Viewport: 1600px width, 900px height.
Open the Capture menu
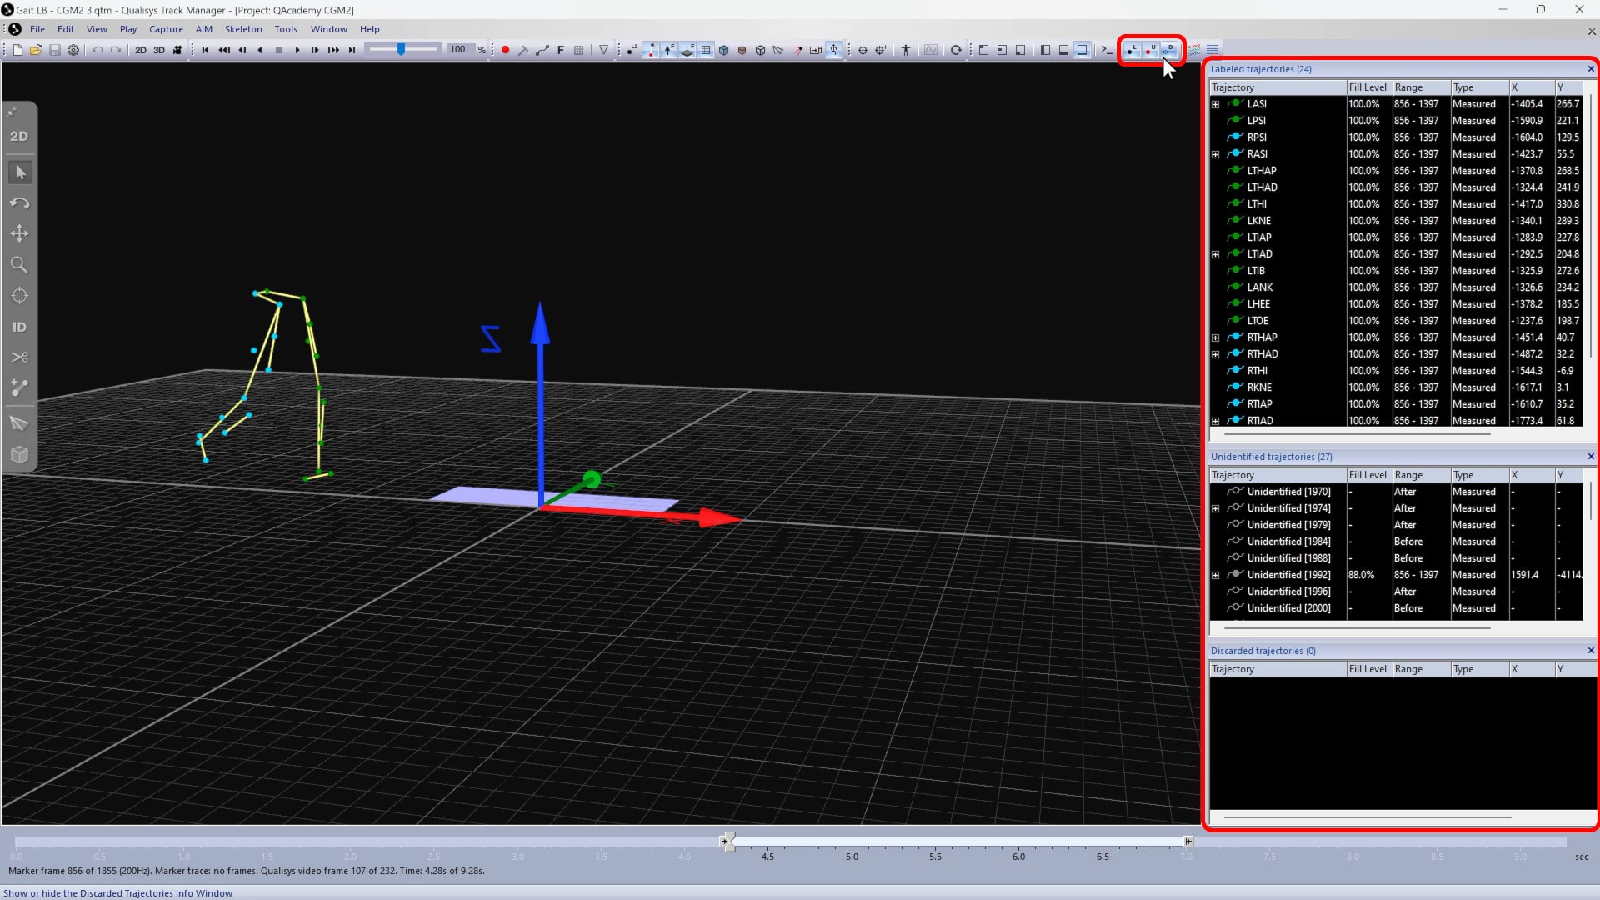pyautogui.click(x=166, y=29)
